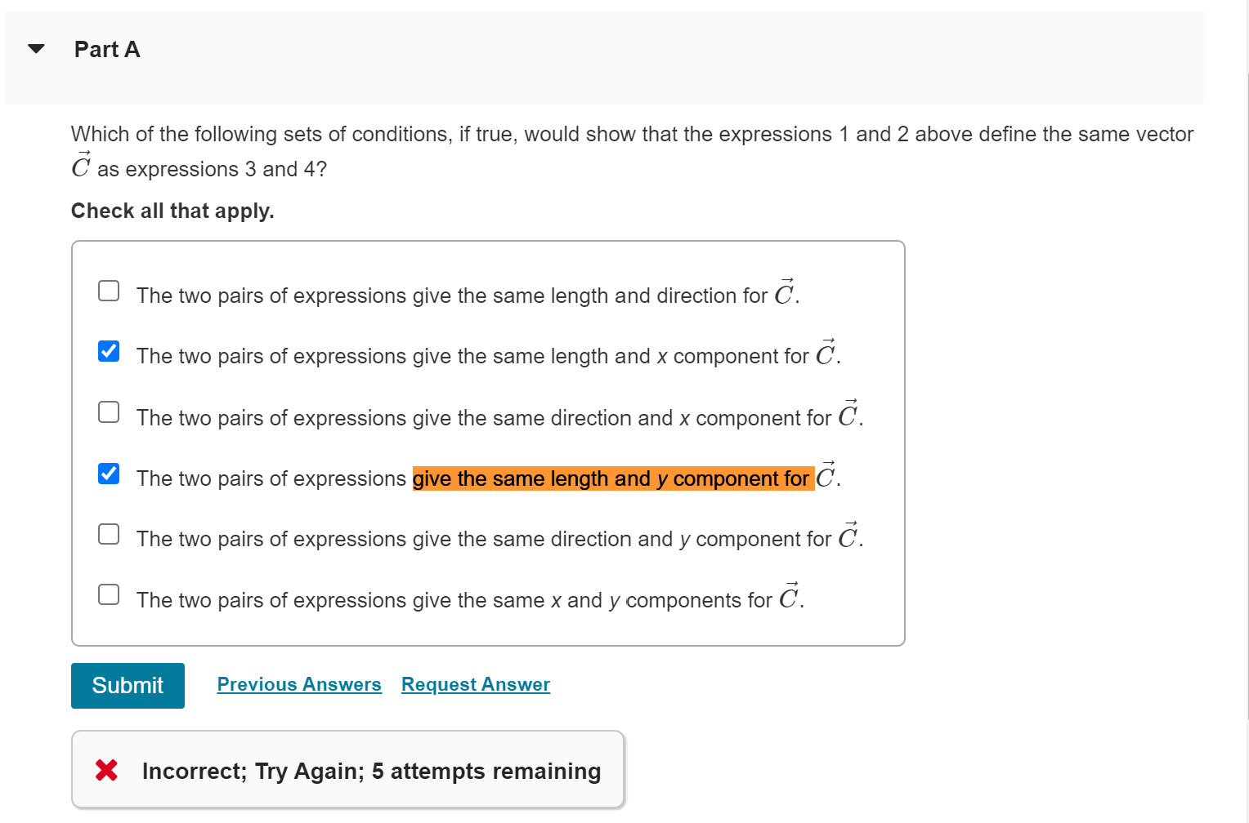The height and width of the screenshot is (823, 1249).
Task: Select the orange highlighted text
Action: click(612, 478)
